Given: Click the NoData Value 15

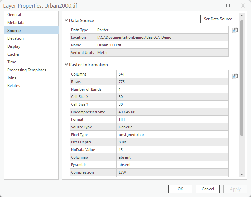Looking at the screenshot, I should (121, 150).
